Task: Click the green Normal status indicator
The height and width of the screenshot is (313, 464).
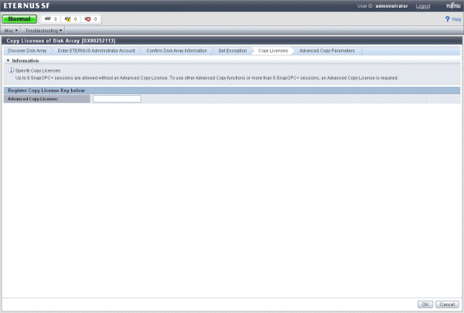Action: [19, 19]
